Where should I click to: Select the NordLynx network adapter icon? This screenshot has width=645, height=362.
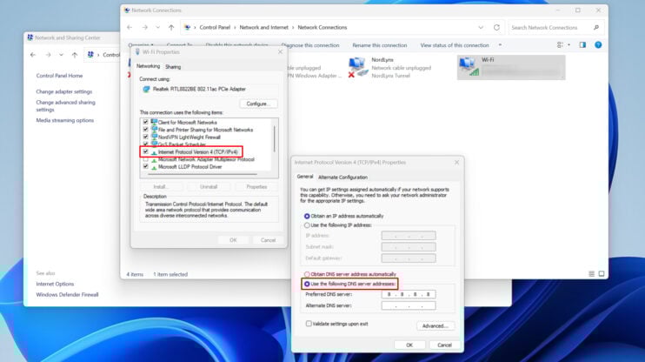coord(357,66)
